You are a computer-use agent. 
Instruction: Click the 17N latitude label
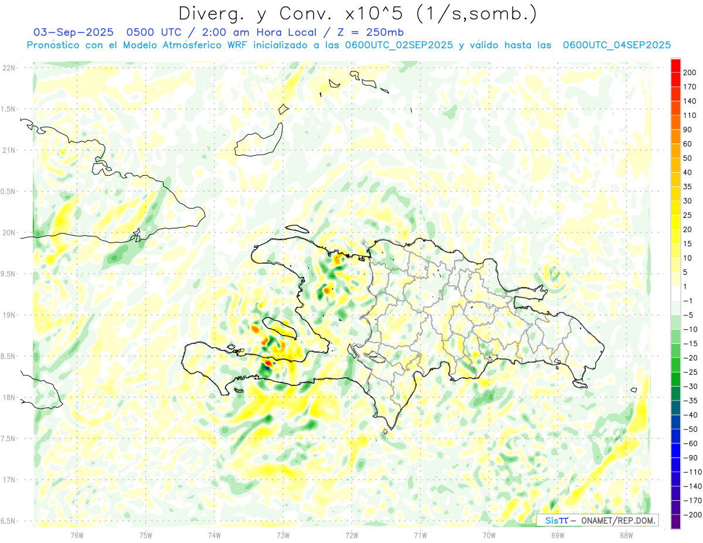tap(9, 480)
